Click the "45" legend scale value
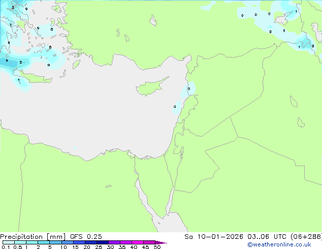Image resolution: width=322 pixels, height=249 pixels. (145, 247)
